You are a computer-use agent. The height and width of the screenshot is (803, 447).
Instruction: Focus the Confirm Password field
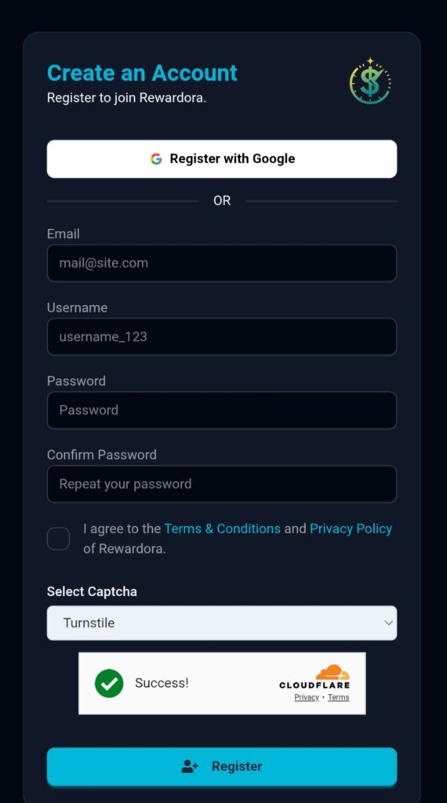[222, 484]
